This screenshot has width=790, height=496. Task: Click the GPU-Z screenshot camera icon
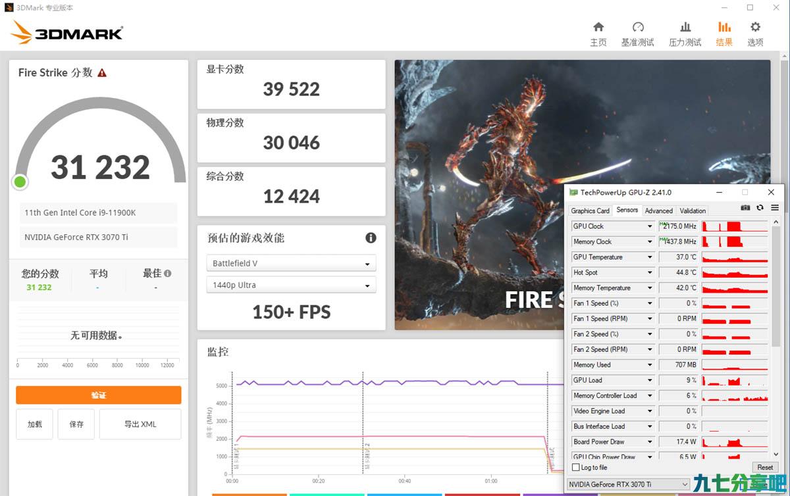[x=745, y=207]
